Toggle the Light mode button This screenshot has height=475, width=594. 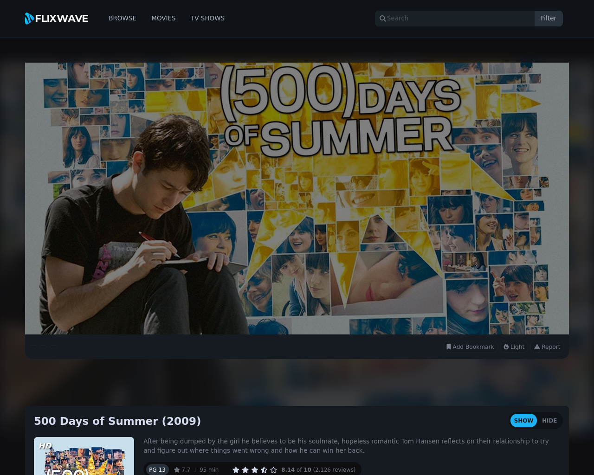coord(514,347)
